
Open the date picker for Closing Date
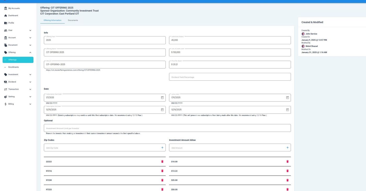pos(287,110)
